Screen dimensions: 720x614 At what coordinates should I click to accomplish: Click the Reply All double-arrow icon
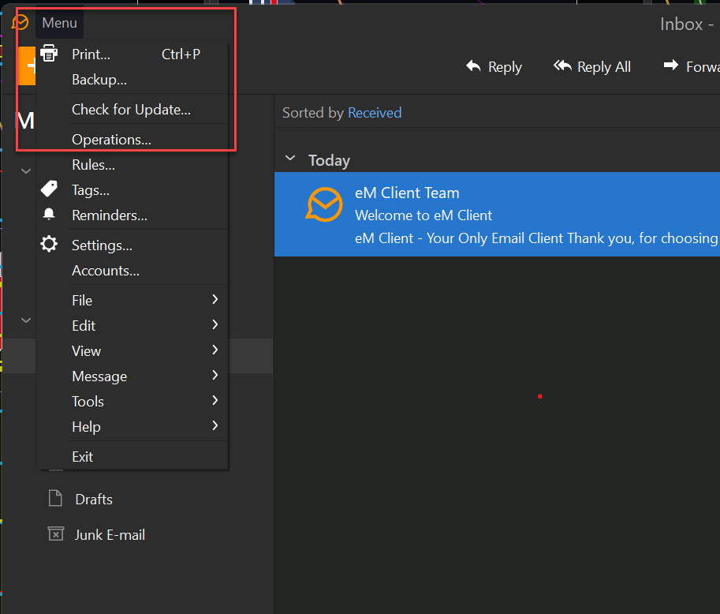562,66
